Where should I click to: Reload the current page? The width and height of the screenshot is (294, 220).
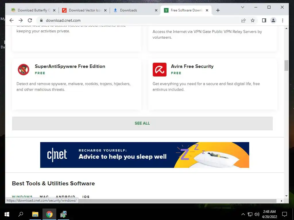30,20
